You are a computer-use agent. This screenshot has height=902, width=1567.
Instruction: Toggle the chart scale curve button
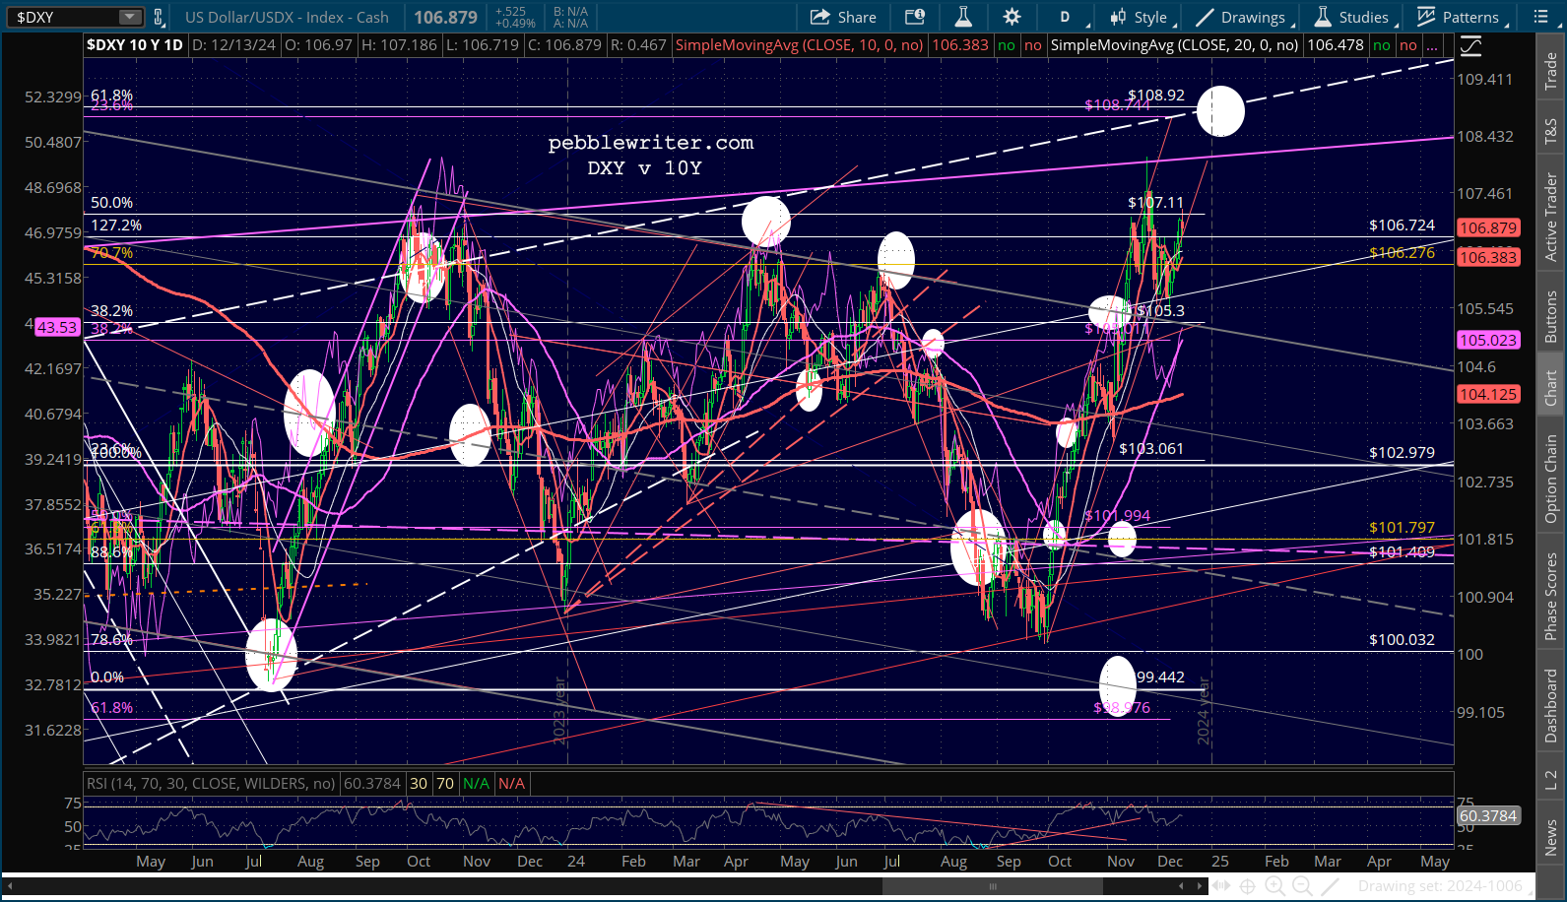coord(1470,45)
